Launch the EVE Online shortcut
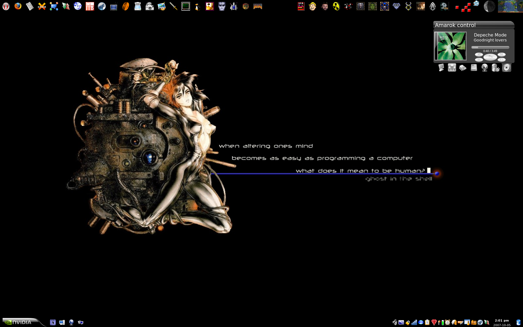The width and height of the screenshot is (523, 327). click(420, 6)
